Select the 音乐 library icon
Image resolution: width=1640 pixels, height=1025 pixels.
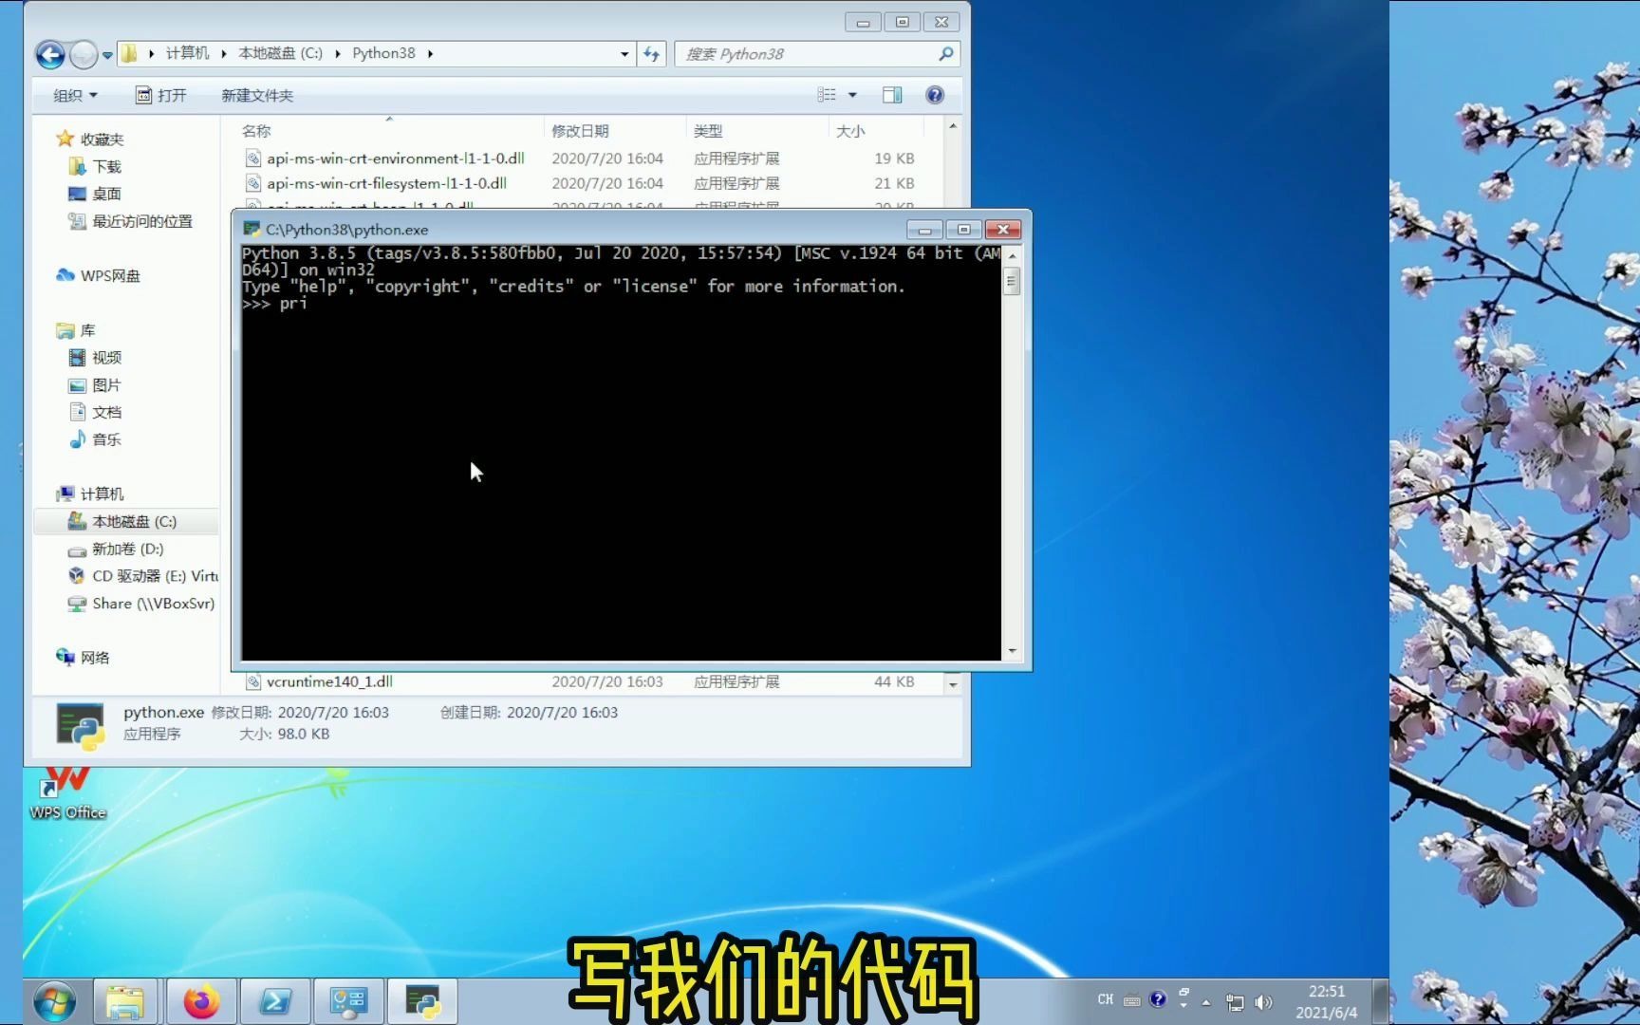(79, 439)
